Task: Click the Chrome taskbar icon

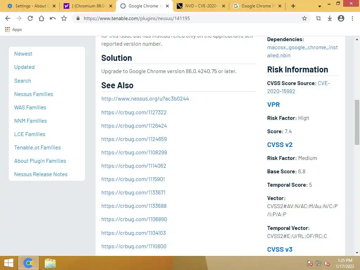Action: pos(28,263)
